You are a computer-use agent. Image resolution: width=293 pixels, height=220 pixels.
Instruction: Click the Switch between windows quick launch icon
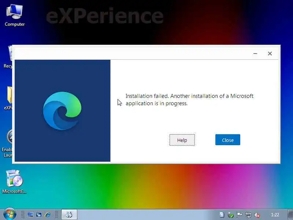[x=39, y=214]
